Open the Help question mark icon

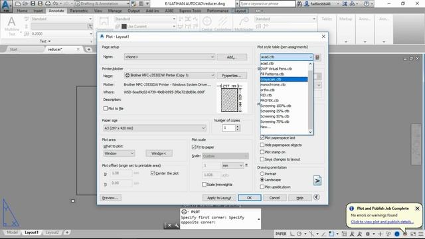tap(366, 4)
